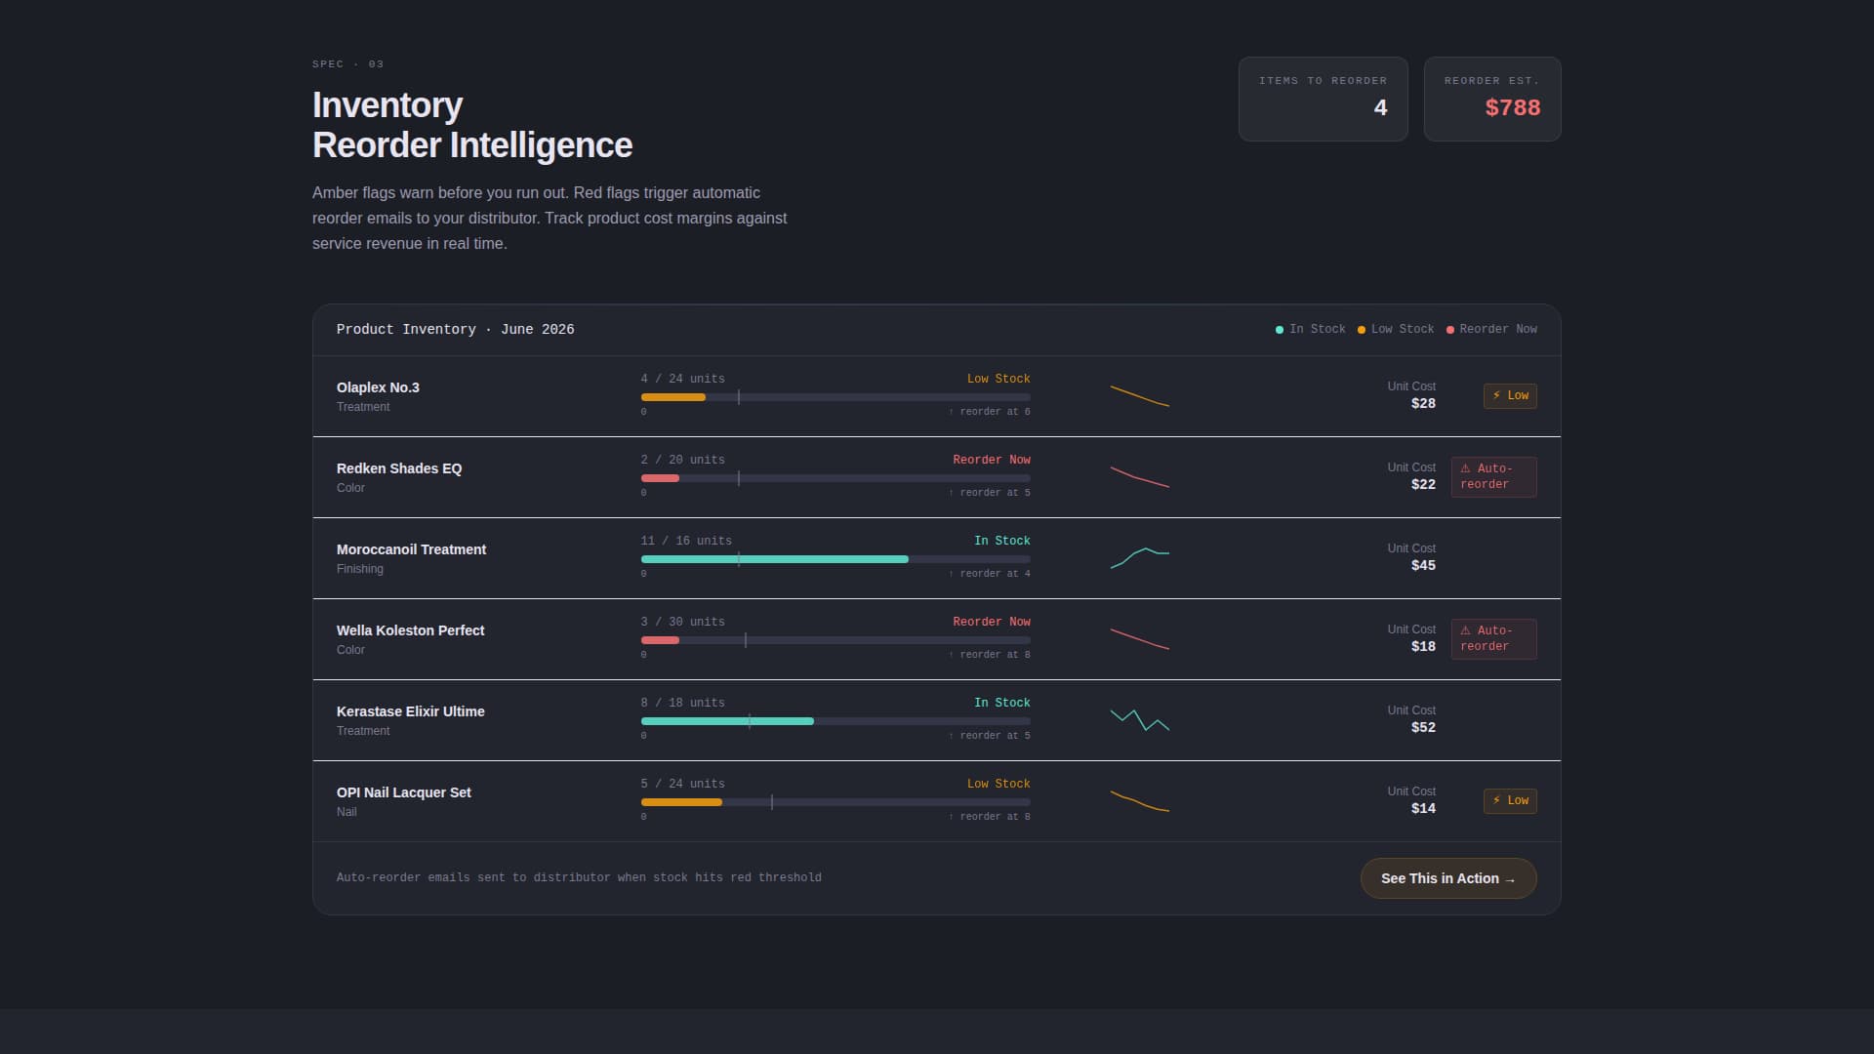
Task: Click Reorder Now status on Redken Shades EQ
Action: tap(992, 460)
